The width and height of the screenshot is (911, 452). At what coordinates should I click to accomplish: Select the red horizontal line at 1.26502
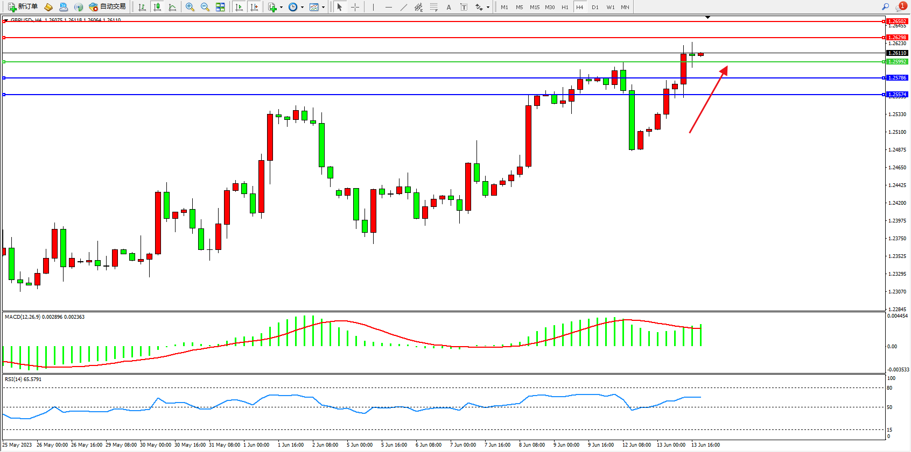click(x=431, y=21)
